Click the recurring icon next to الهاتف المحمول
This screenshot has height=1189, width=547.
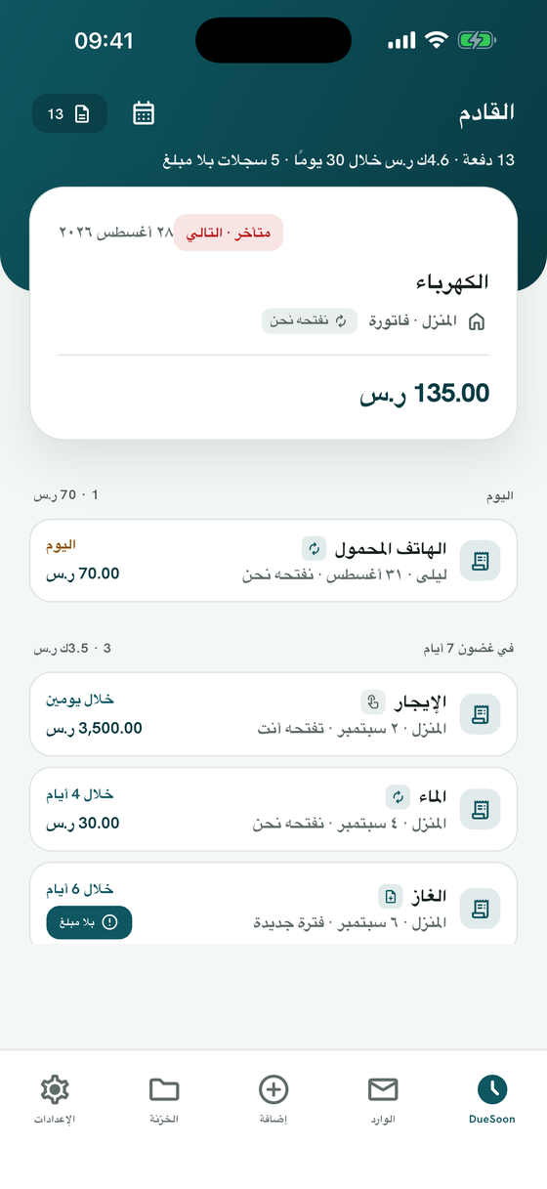click(x=313, y=547)
